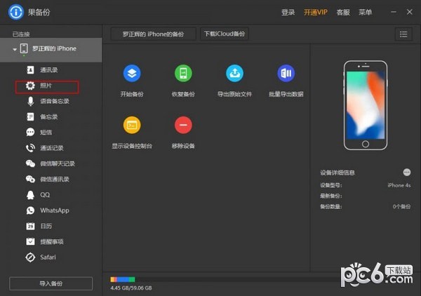Open 显示设备控制台 device console icon
421x296 pixels.
click(x=132, y=125)
